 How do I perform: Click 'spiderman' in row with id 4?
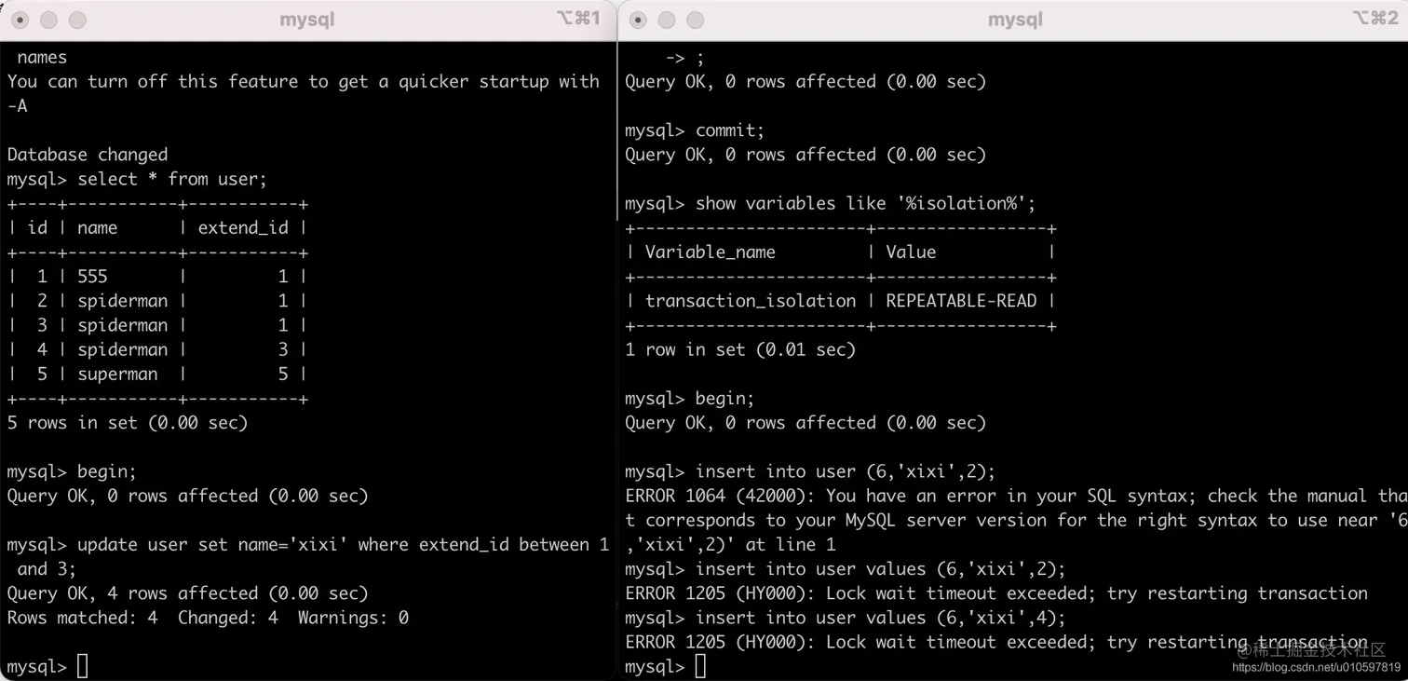[x=123, y=349]
